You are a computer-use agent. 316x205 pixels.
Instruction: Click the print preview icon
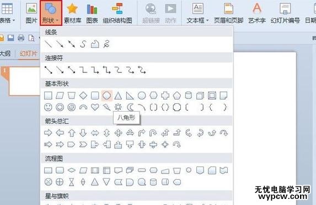click(x=31, y=38)
